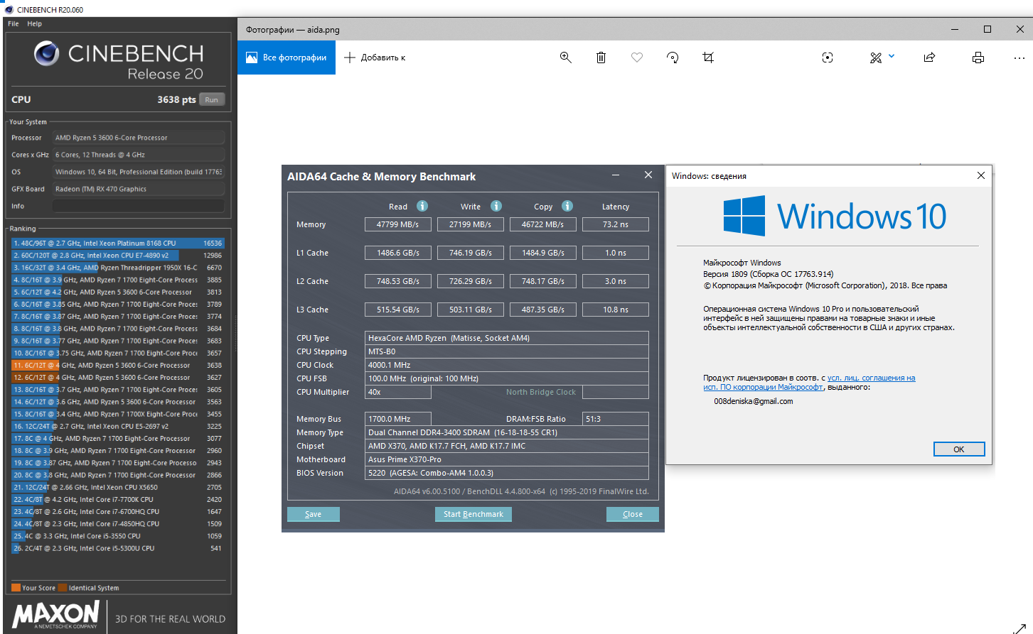Click the visual search target icon in Photos
1033x634 pixels.
[828, 58]
